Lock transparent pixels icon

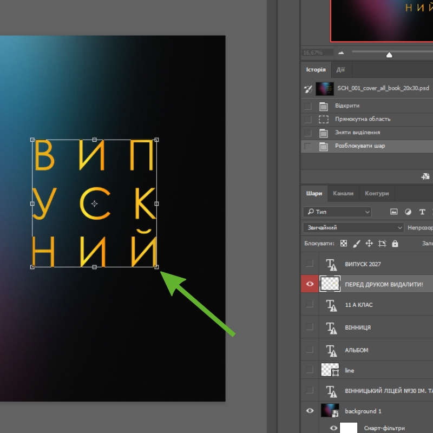pyautogui.click(x=344, y=243)
